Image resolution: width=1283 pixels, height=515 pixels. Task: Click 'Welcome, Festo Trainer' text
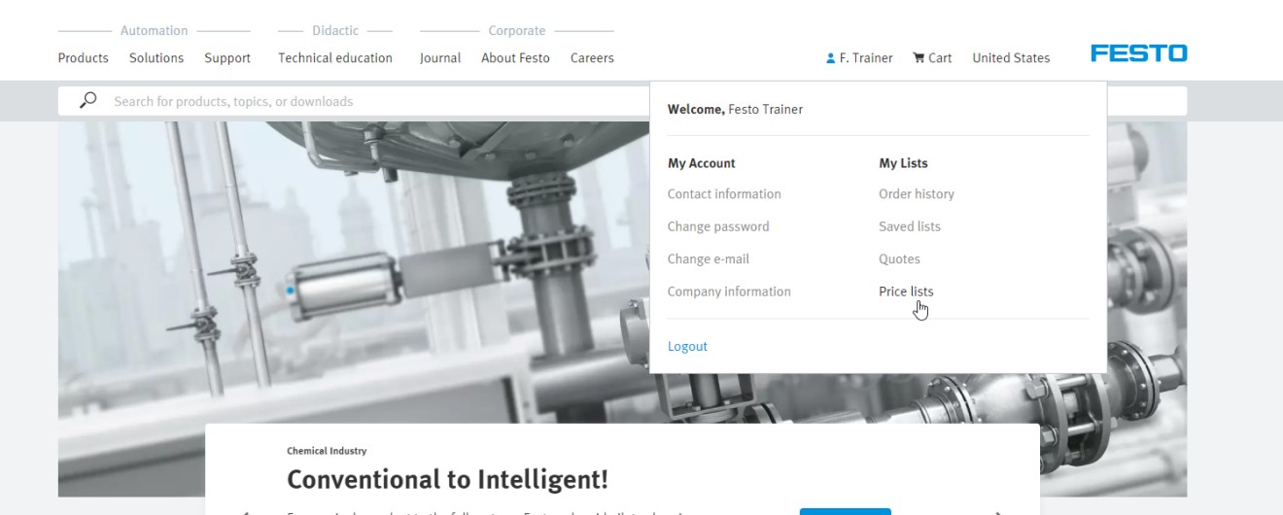736,110
